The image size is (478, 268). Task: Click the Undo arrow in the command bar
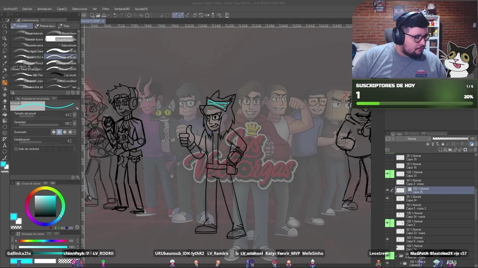pyautogui.click(x=115, y=15)
